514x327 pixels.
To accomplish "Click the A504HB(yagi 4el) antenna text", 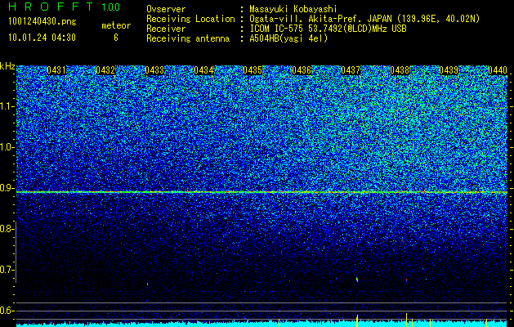I will pos(288,38).
